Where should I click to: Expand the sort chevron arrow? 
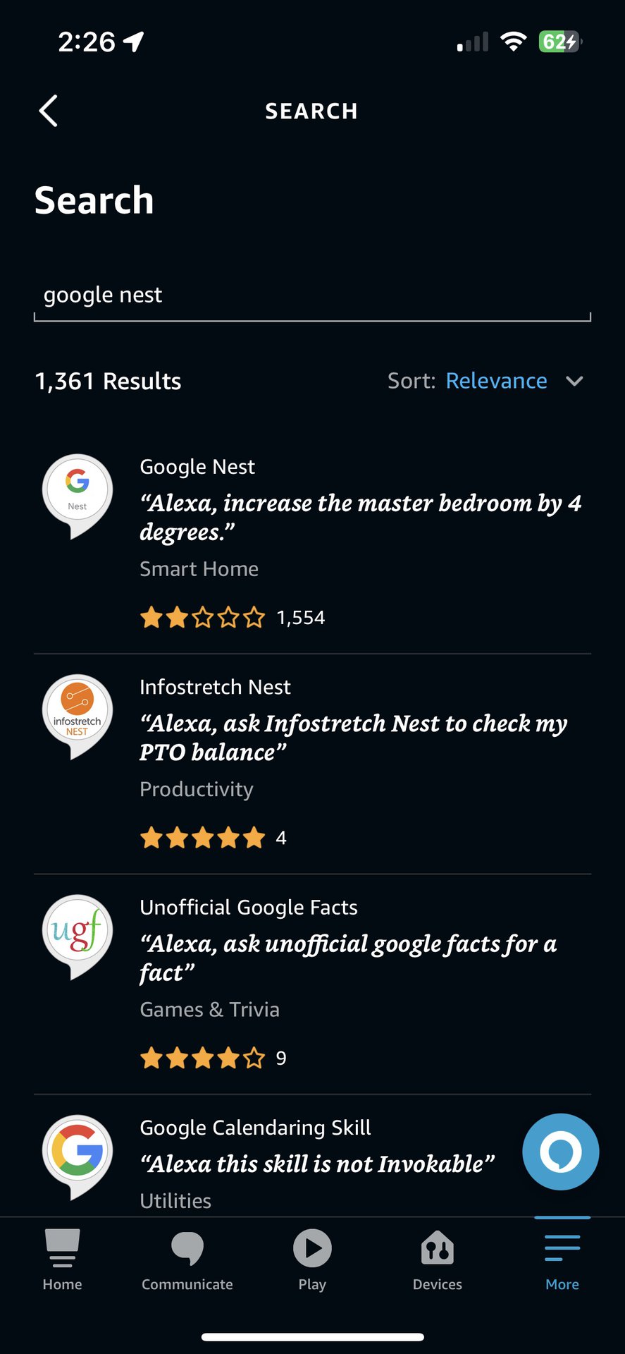574,382
